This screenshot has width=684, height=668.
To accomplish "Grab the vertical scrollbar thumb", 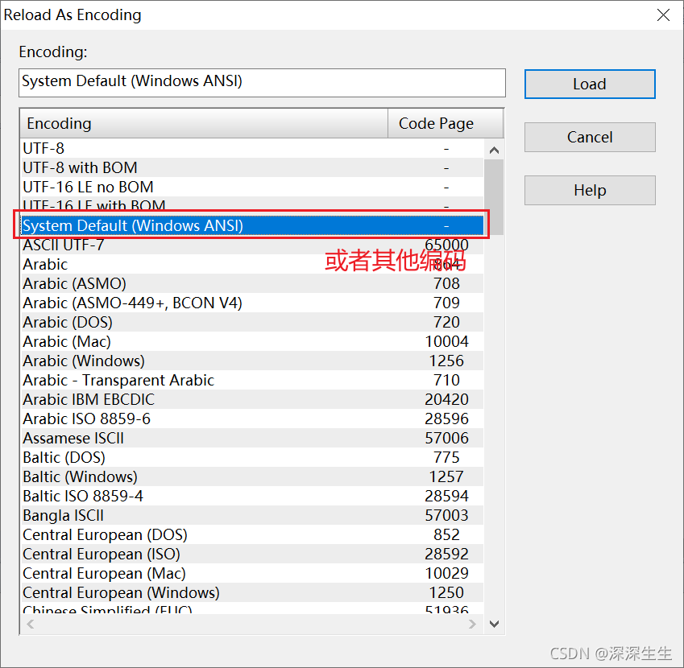I will tap(494, 197).
